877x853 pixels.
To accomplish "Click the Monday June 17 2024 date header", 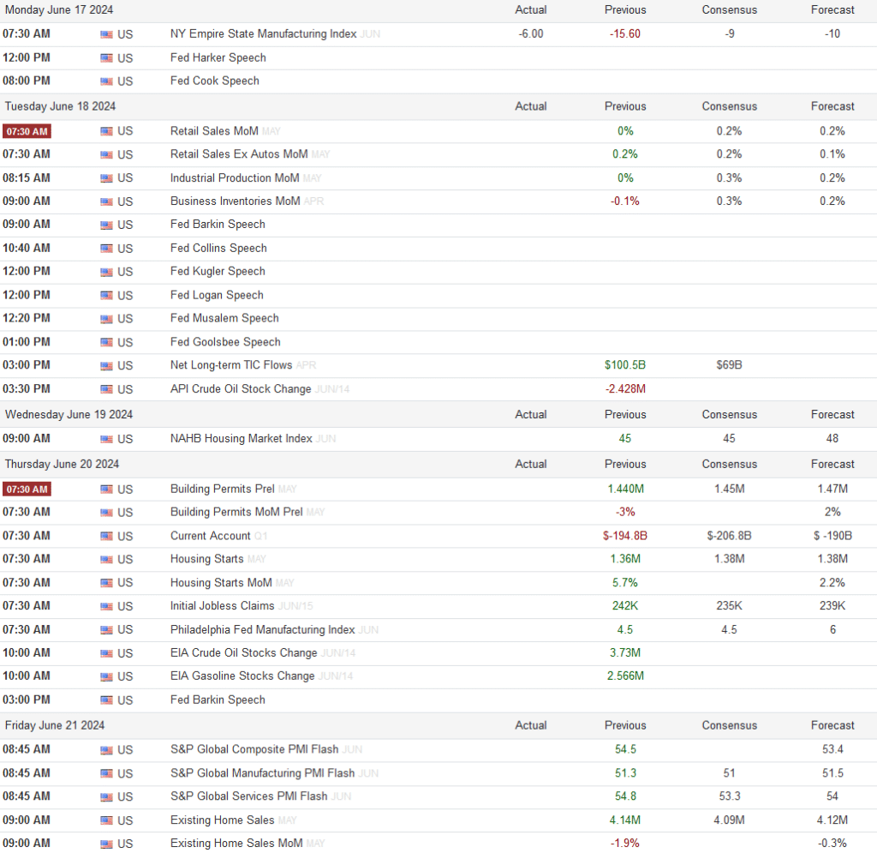I will 59,10.
